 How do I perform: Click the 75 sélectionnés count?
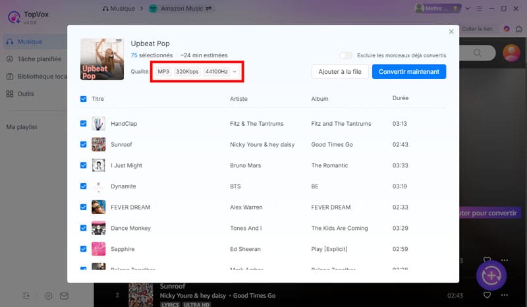[x=152, y=55]
